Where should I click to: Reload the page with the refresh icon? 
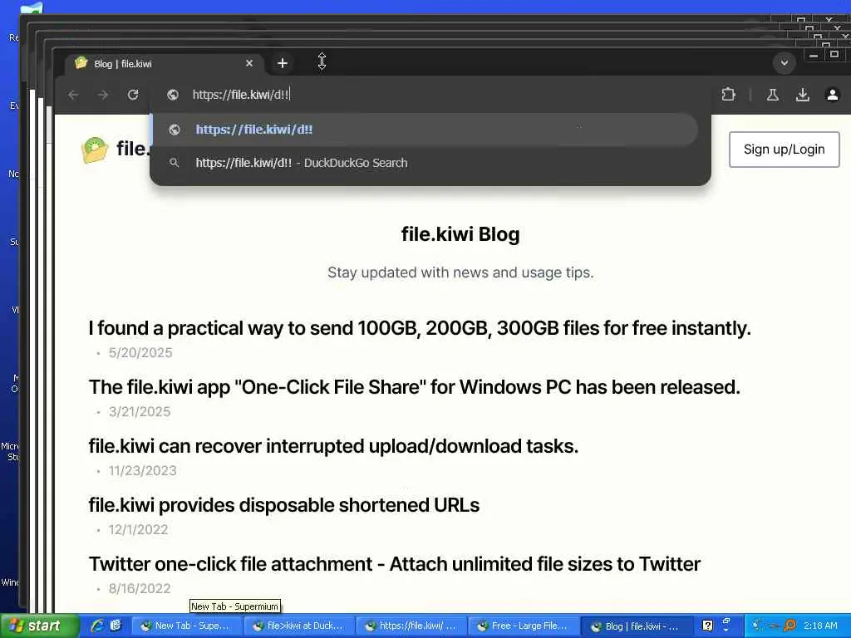133,95
